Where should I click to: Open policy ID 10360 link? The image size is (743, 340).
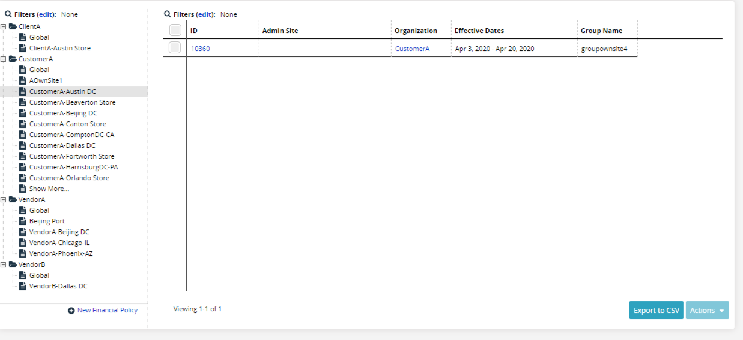200,49
